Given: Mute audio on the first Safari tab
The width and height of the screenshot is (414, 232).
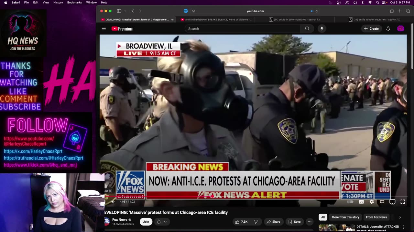Looking at the screenshot, I should tap(172, 20).
